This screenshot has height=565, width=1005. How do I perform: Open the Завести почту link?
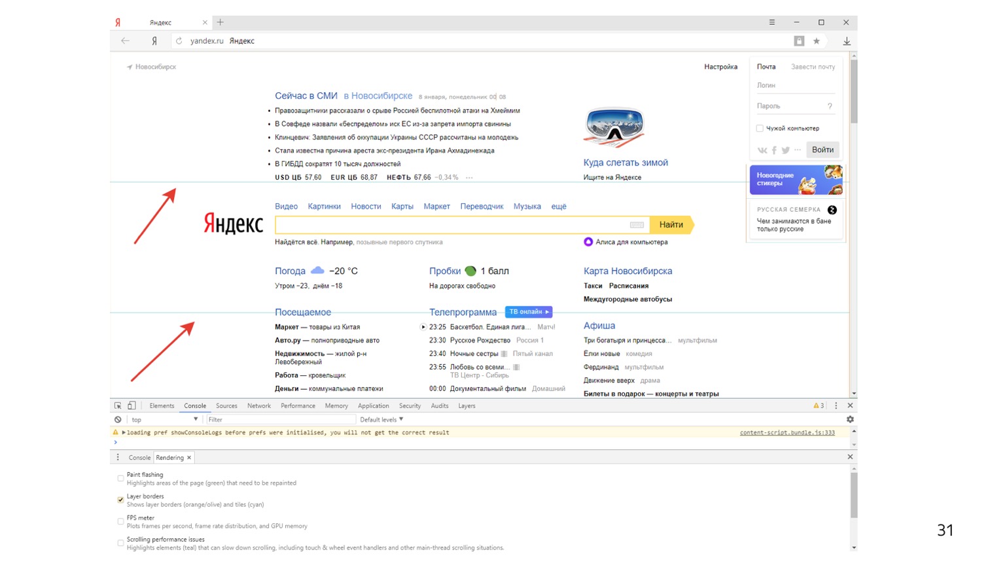pyautogui.click(x=813, y=67)
